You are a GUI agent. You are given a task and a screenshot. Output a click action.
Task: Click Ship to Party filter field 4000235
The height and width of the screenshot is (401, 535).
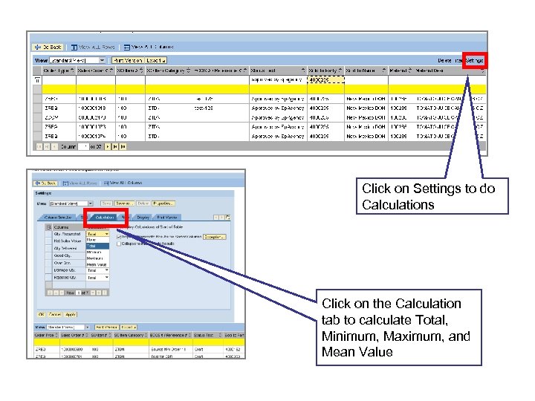326,79
